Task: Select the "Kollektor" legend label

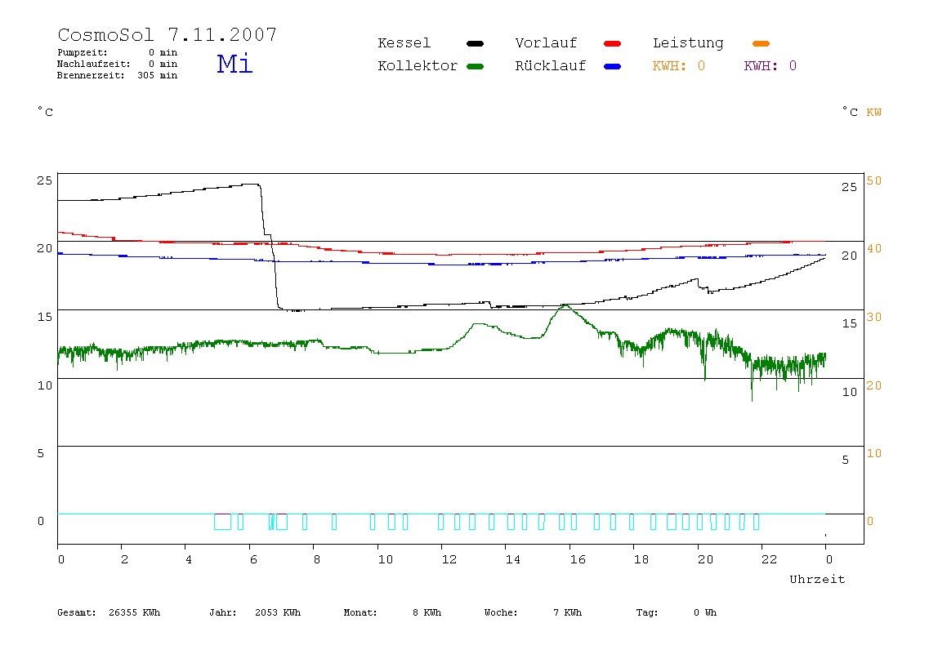Action: point(418,66)
